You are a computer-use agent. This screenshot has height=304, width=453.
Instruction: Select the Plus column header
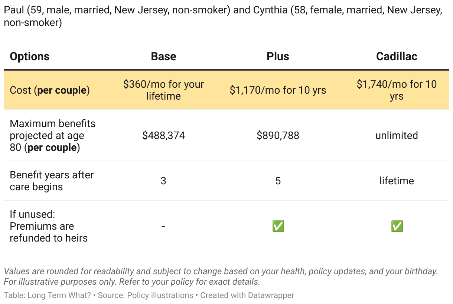coord(278,56)
